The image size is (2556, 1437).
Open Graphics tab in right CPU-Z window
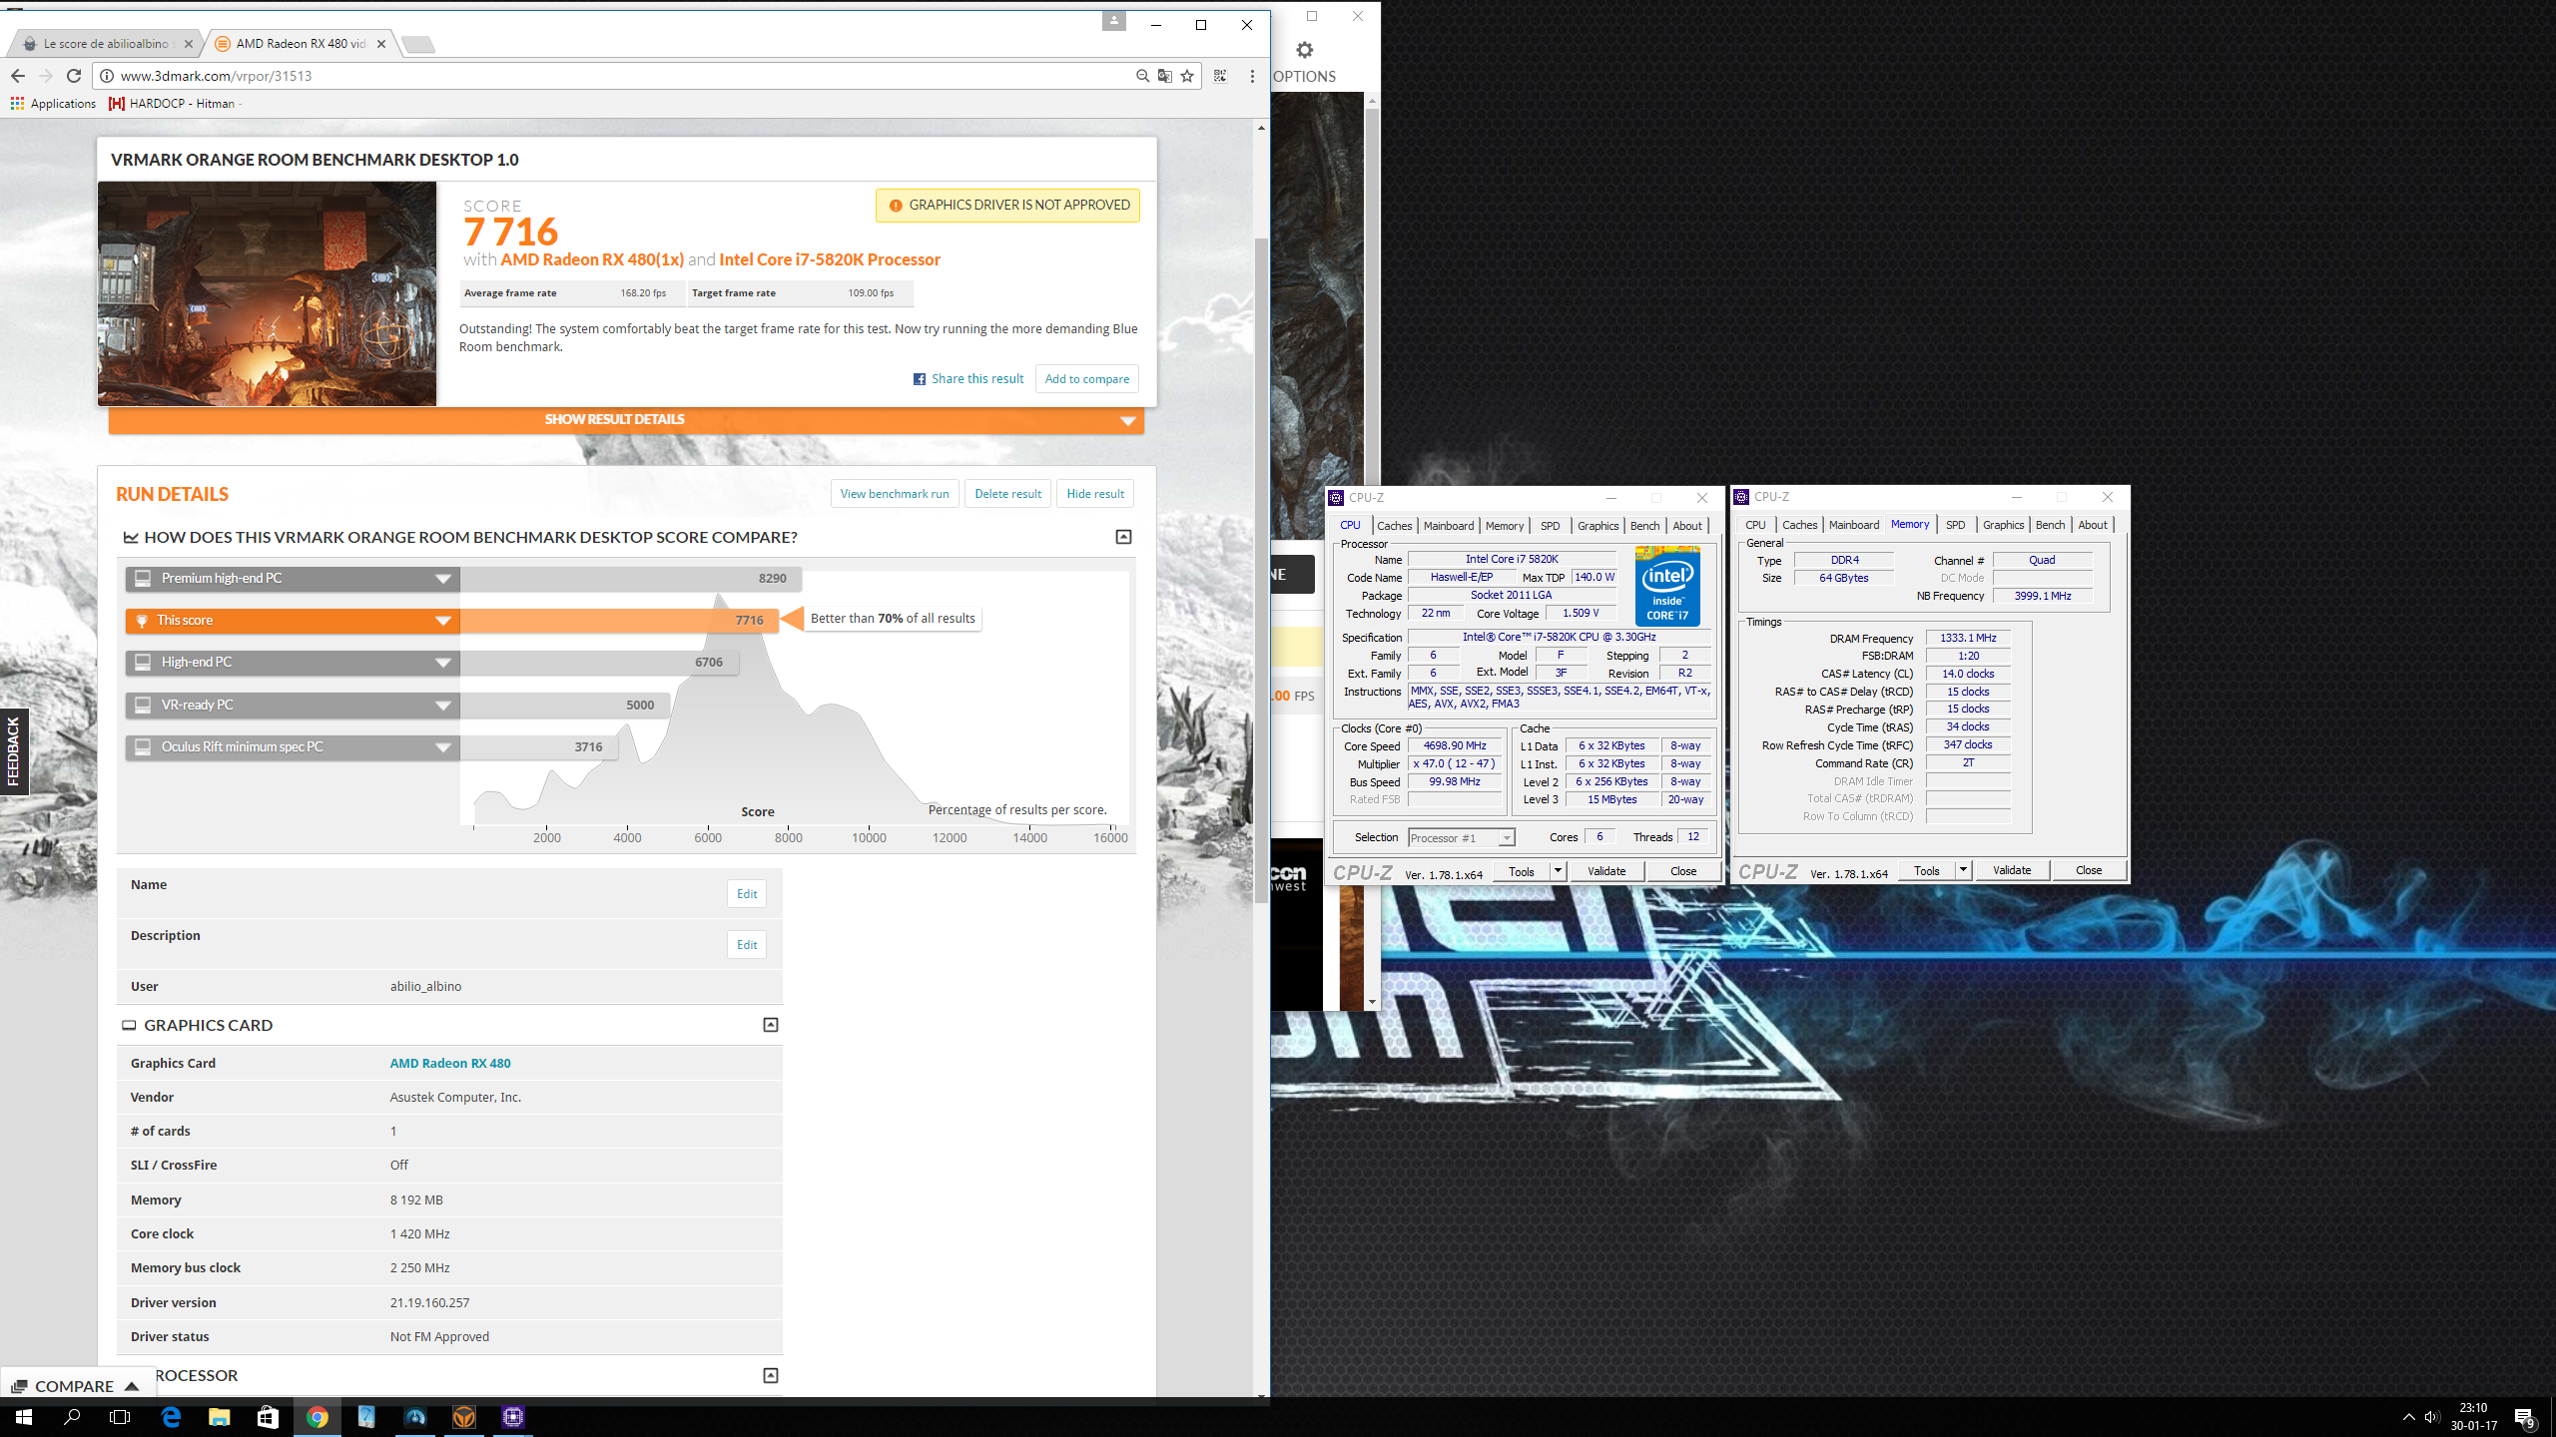pos(2003,525)
